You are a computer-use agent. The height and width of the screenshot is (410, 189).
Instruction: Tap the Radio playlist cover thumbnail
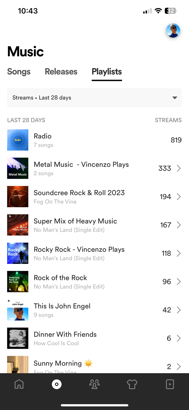18,140
